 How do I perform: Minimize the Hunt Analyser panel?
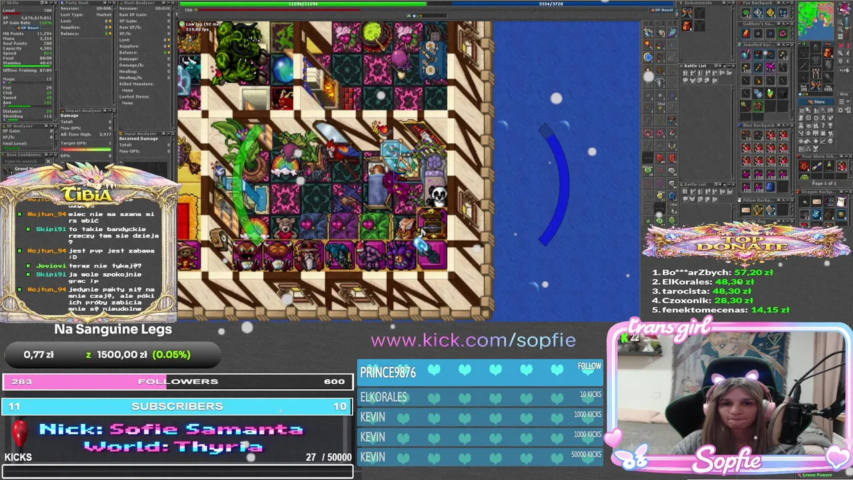point(169,3)
